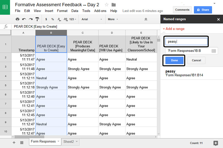The height and width of the screenshot is (148, 223).
Task: Open the Explore button
Action: 216,143
